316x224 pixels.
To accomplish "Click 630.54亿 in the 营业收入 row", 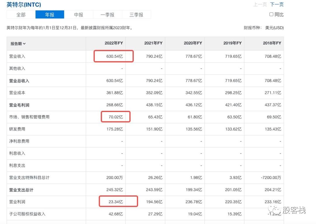I will click(x=115, y=56).
